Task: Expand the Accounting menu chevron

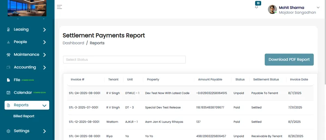Action: (44, 67)
